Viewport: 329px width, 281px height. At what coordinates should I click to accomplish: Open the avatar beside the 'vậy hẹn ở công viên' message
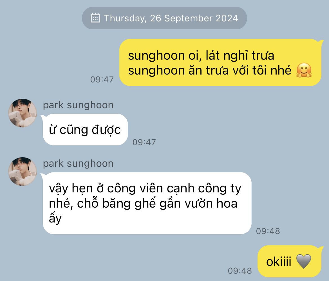tap(23, 172)
